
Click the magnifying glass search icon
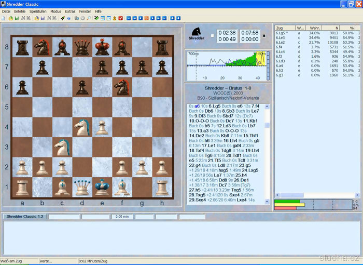click(89, 18)
